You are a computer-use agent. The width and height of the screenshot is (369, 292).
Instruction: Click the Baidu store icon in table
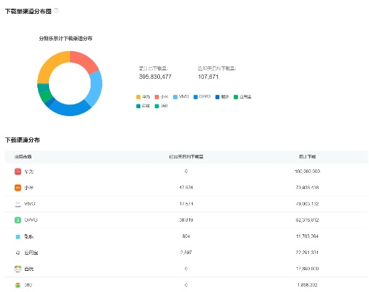[18, 269]
